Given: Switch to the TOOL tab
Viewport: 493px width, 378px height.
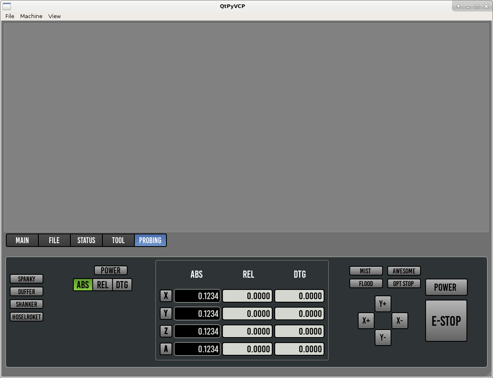Looking at the screenshot, I should pyautogui.click(x=118, y=240).
